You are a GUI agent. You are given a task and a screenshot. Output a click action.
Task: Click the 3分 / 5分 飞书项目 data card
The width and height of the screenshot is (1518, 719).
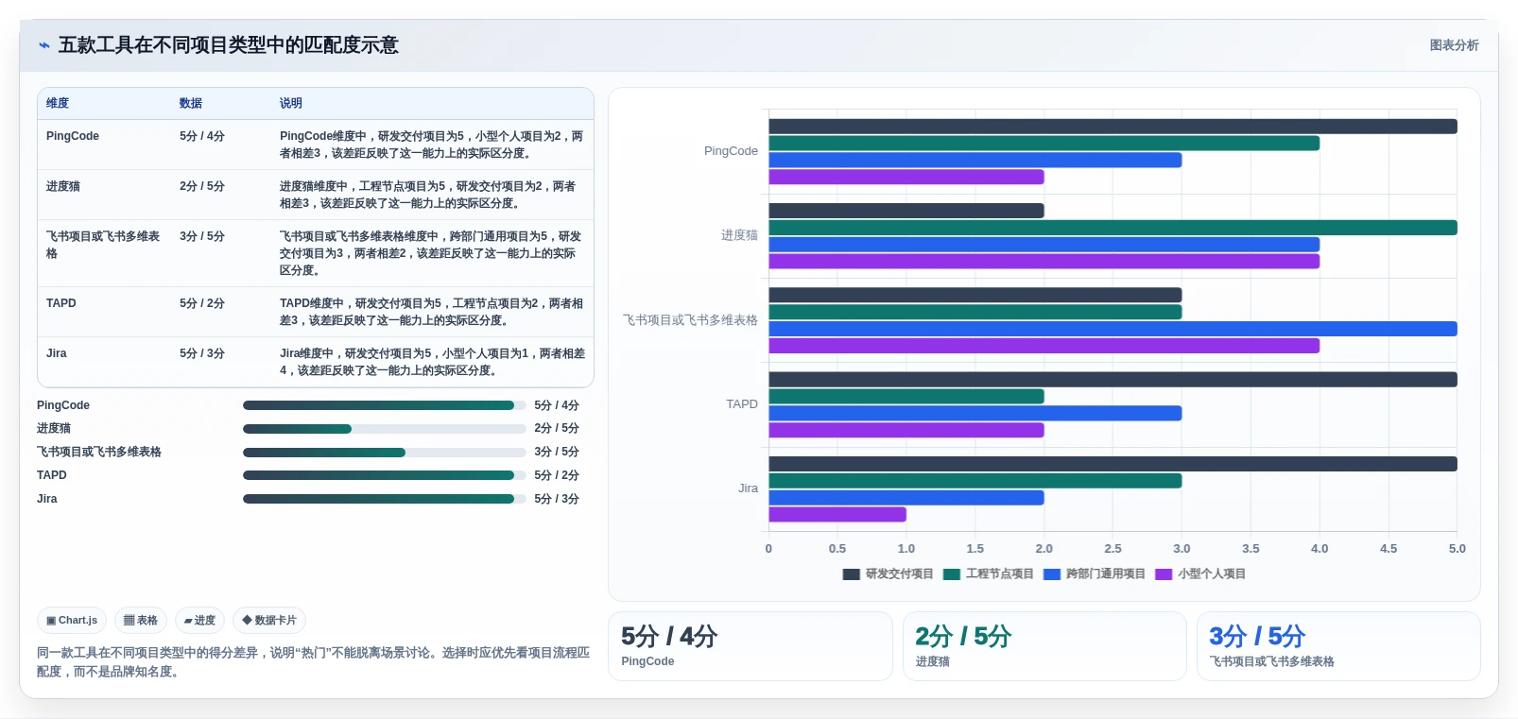pos(1338,646)
